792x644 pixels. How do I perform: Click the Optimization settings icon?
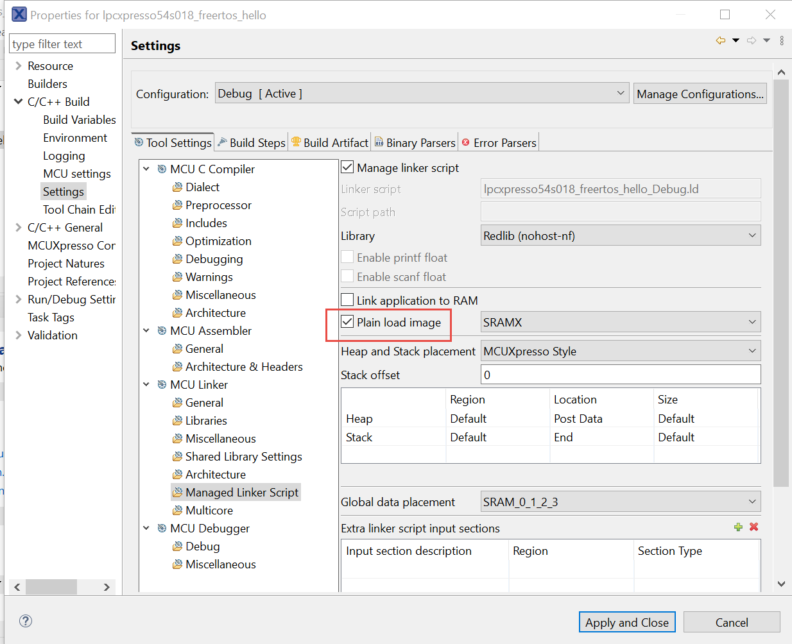tap(177, 241)
